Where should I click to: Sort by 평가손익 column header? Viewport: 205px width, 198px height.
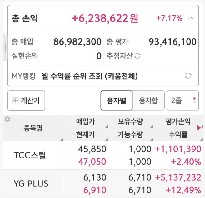click(178, 121)
